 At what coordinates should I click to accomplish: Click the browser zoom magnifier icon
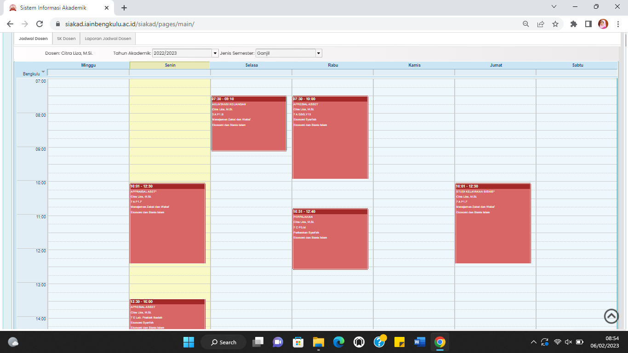[526, 24]
